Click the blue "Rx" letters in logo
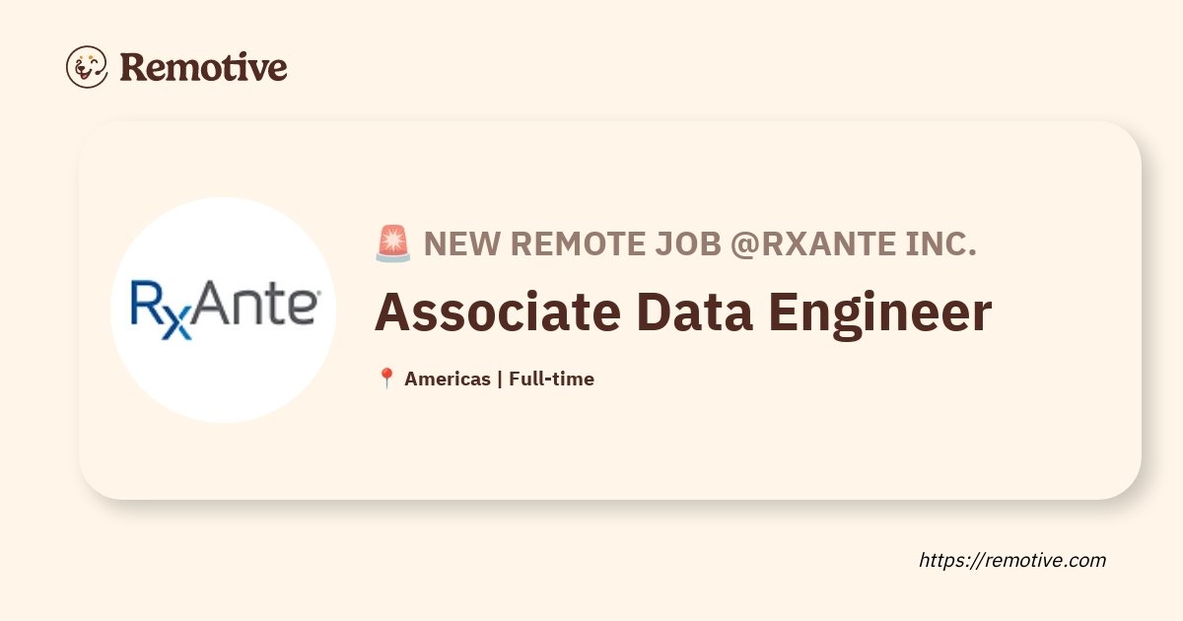The height and width of the screenshot is (621, 1183). pos(161,310)
